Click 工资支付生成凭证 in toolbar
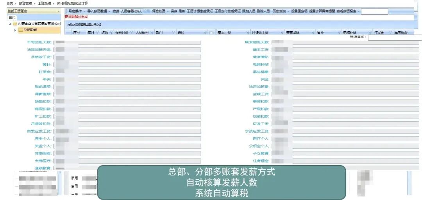Image resolution: width=422 pixels, height=200 pixels. (228, 11)
